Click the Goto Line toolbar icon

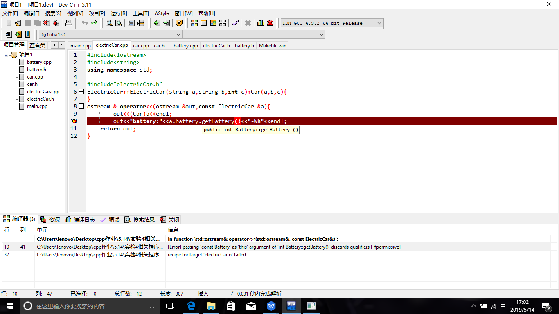point(141,23)
